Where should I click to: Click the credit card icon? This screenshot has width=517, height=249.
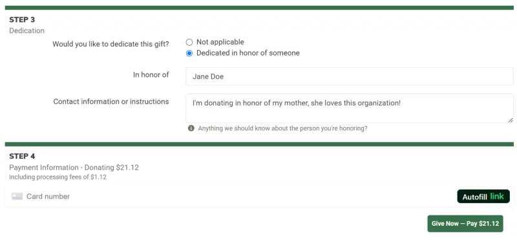[x=17, y=196]
